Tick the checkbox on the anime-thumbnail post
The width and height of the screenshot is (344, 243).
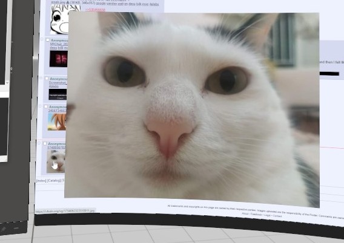45,106
